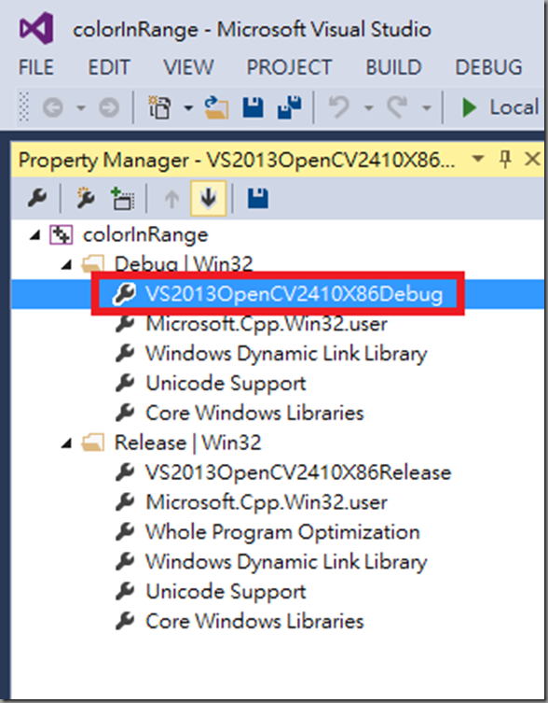Click the Save icon in main toolbar
Viewport: 548px width, 703px height.
point(253,107)
